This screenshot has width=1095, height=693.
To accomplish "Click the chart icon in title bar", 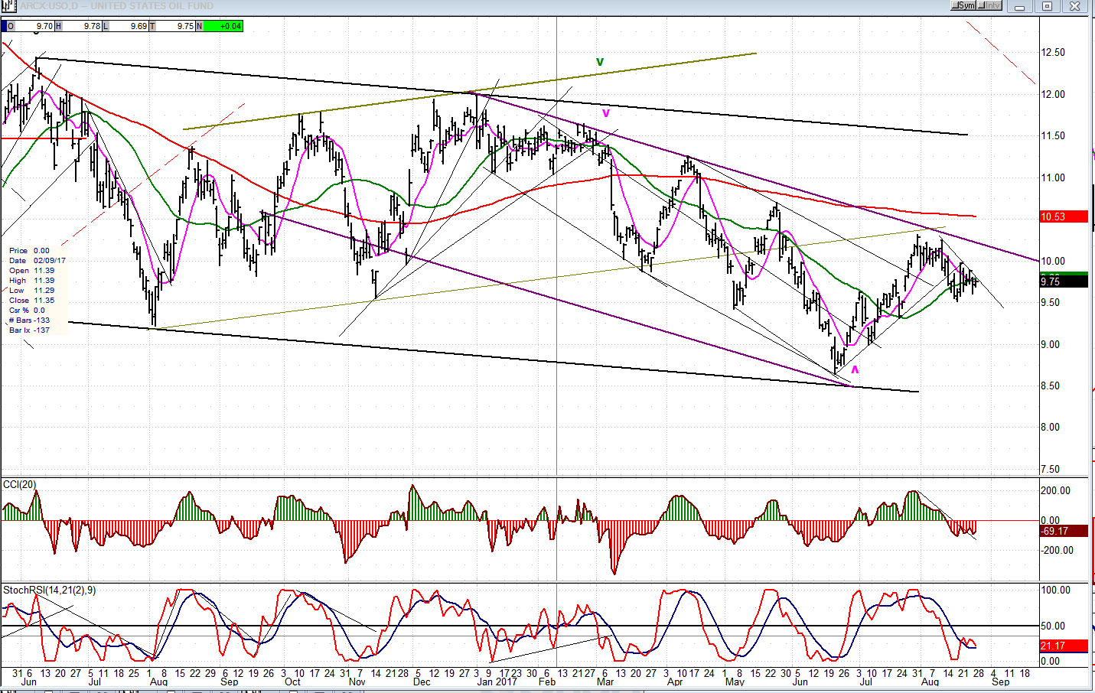I will [8, 6].
